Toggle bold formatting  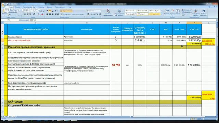25,14
